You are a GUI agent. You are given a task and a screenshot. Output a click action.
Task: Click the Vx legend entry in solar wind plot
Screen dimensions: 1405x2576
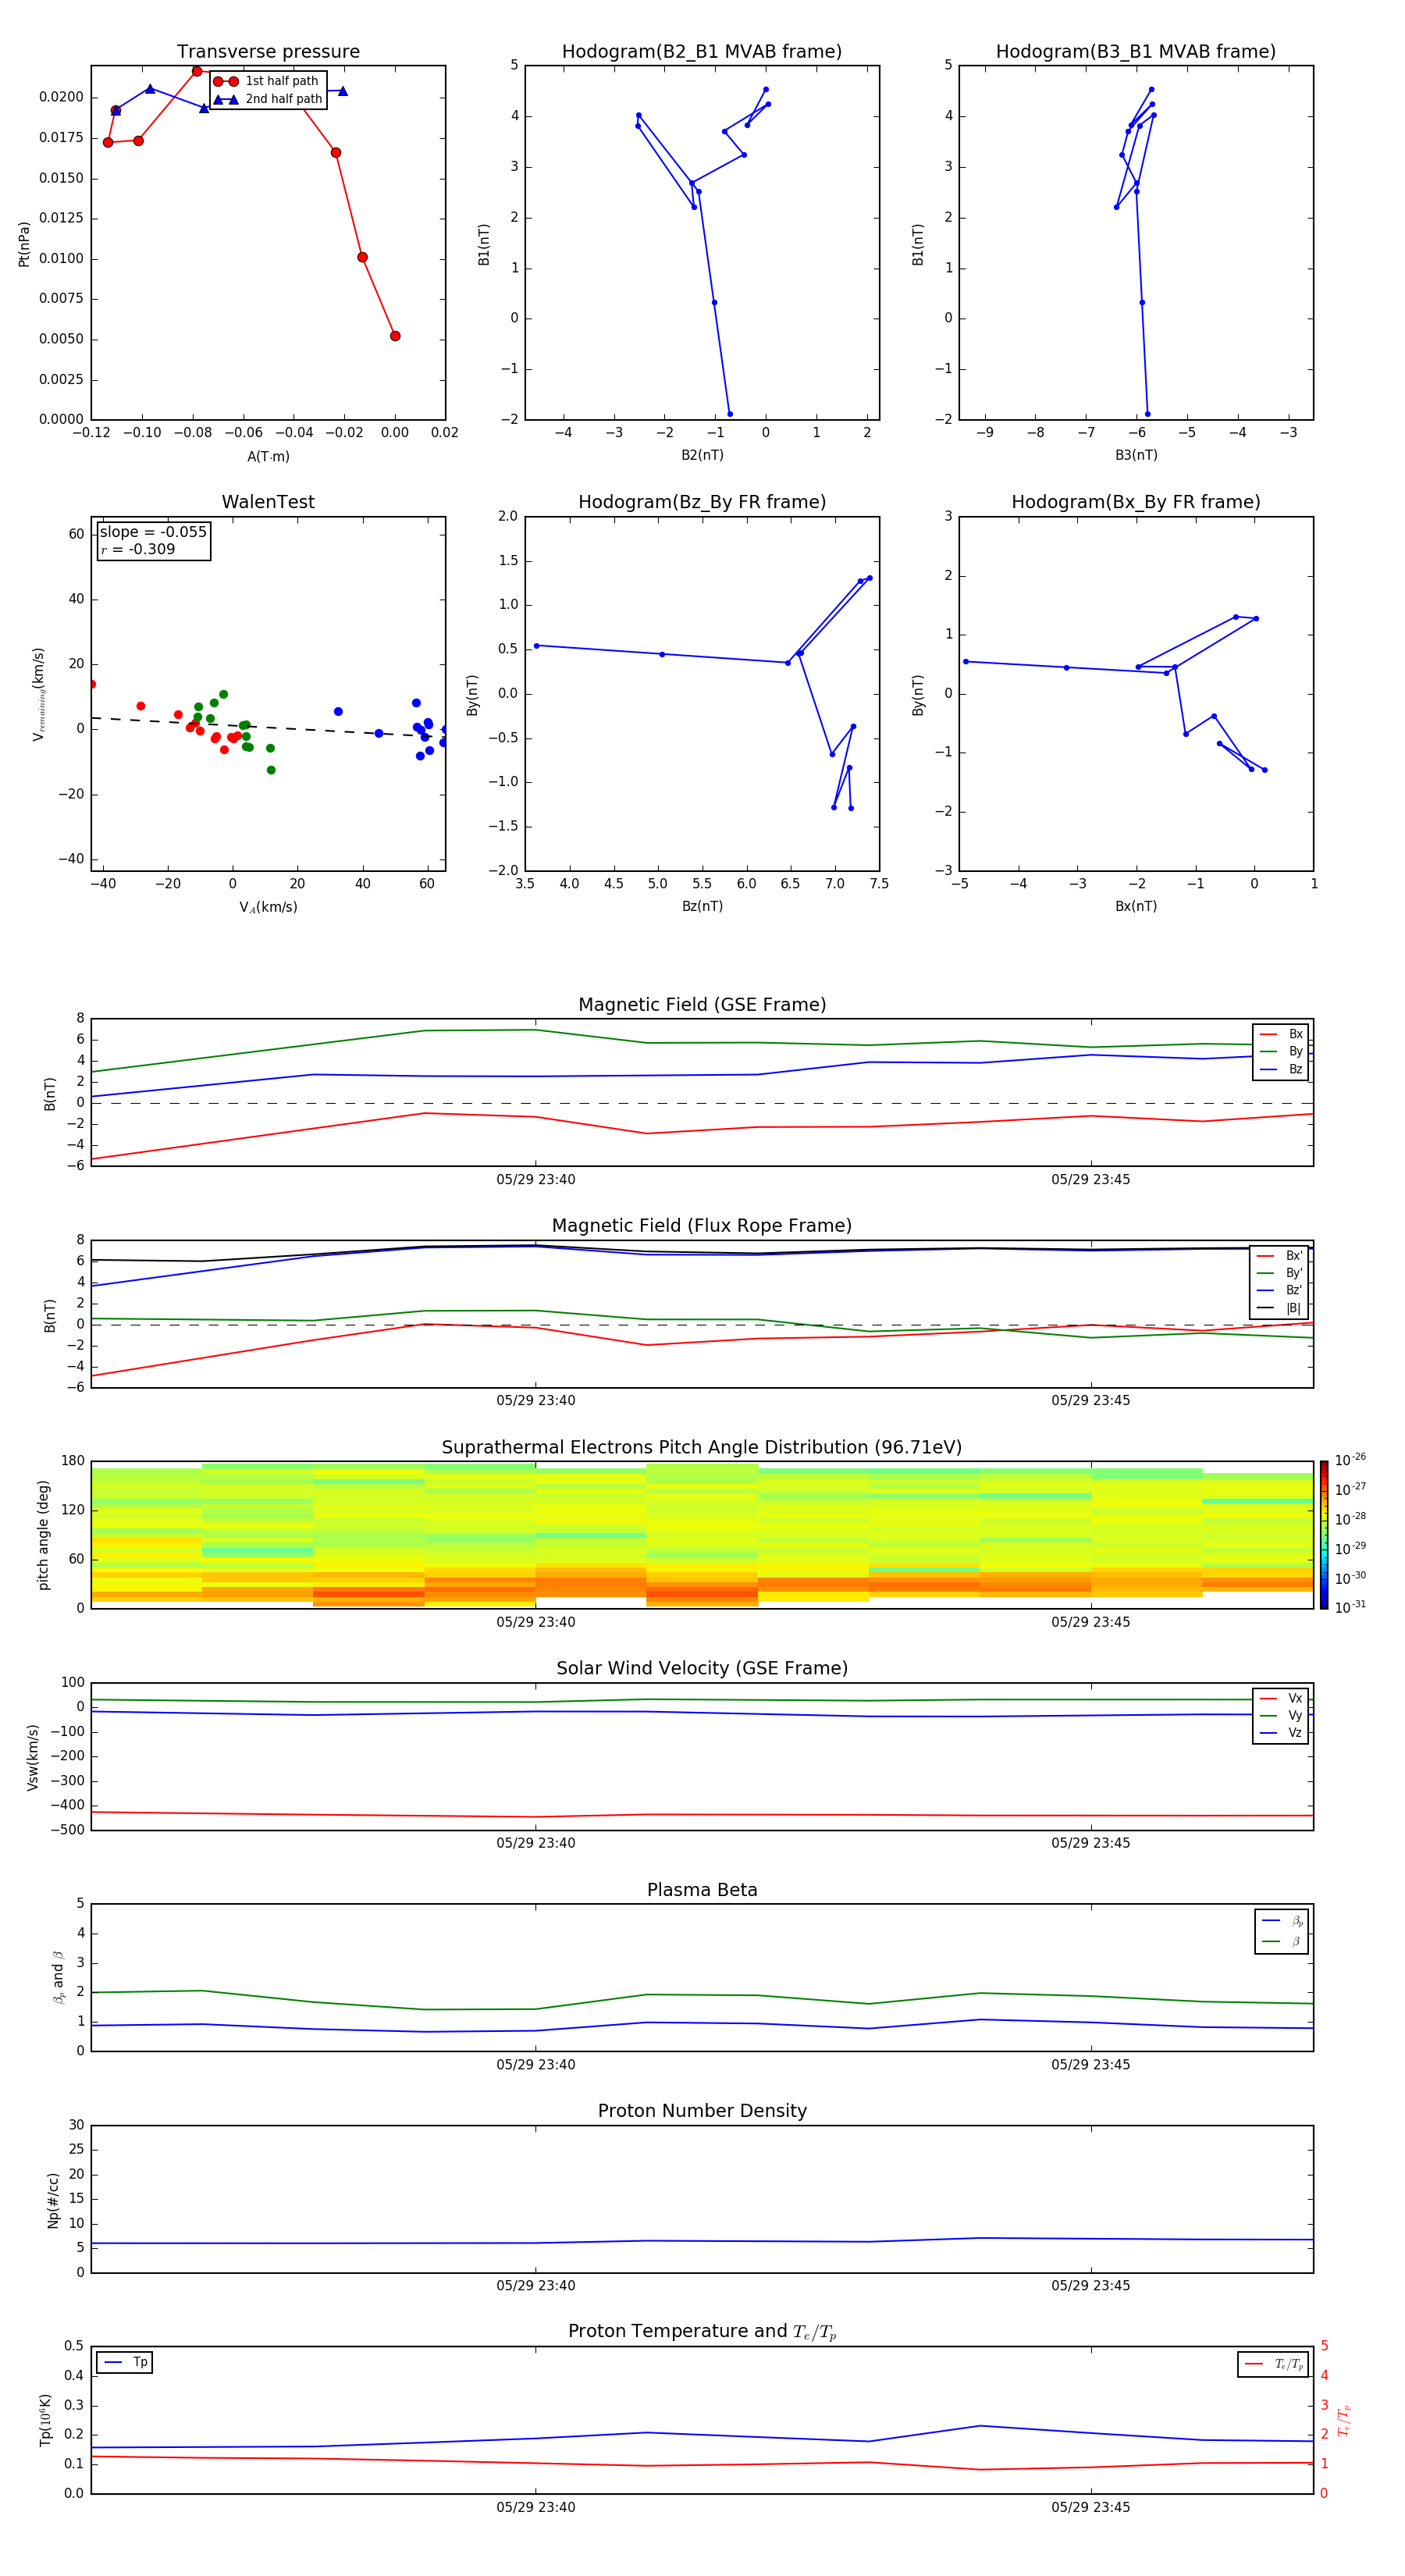pos(1281,1699)
